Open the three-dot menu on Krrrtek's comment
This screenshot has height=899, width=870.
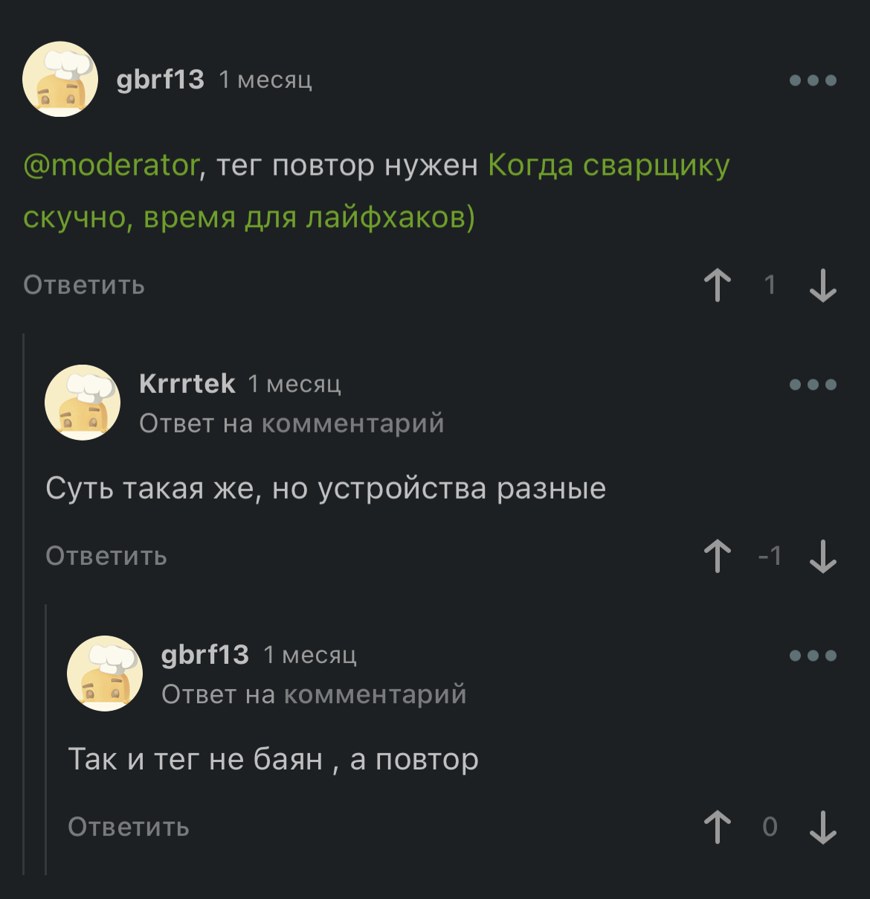(x=813, y=385)
